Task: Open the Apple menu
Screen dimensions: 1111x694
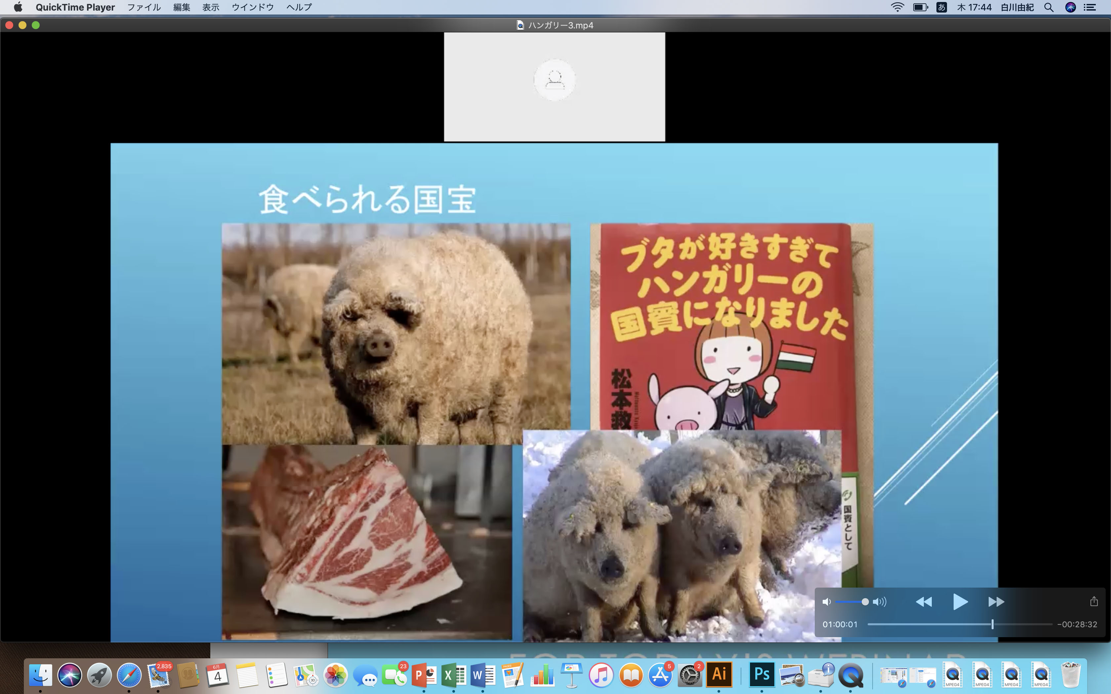Action: (x=18, y=7)
